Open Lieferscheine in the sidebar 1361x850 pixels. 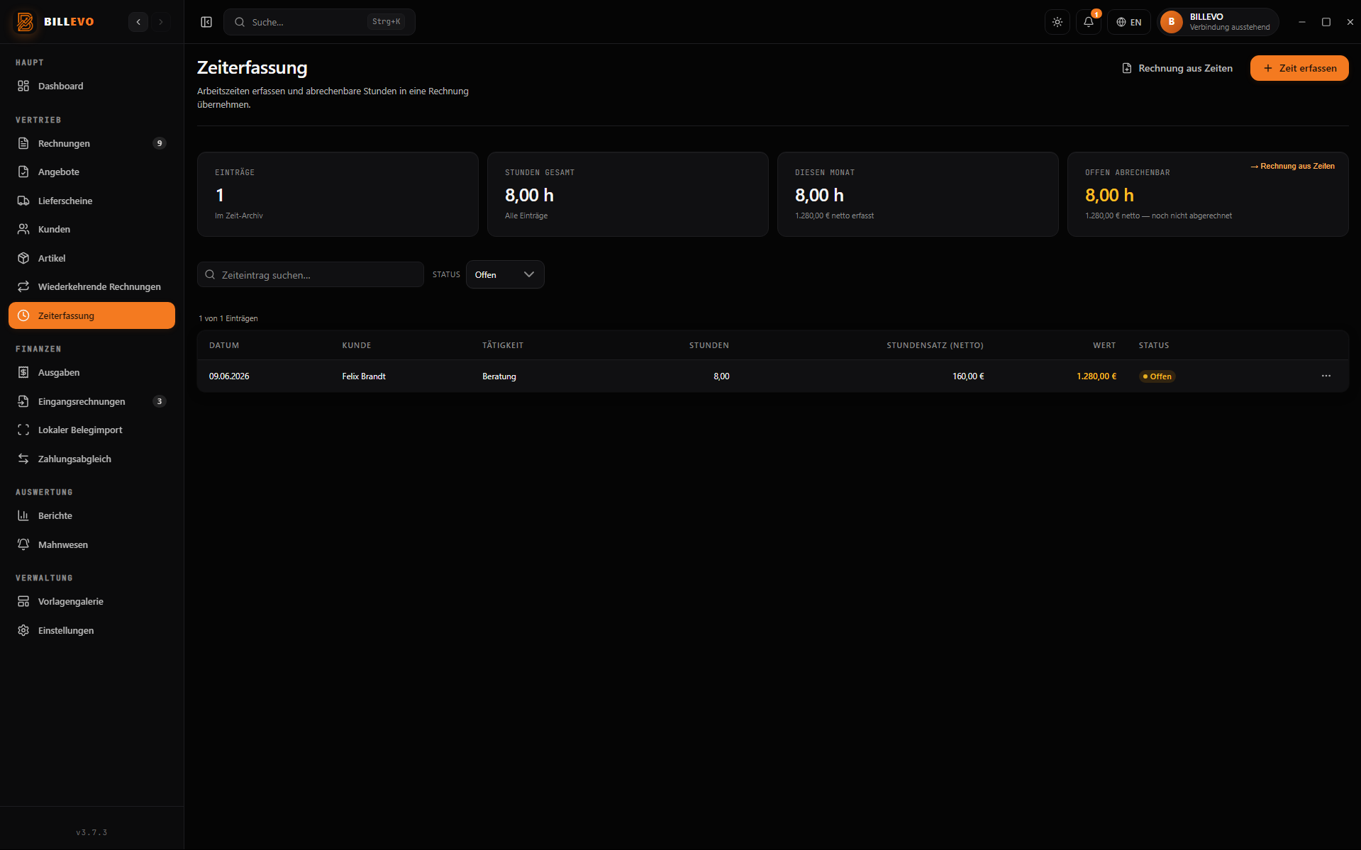91,201
